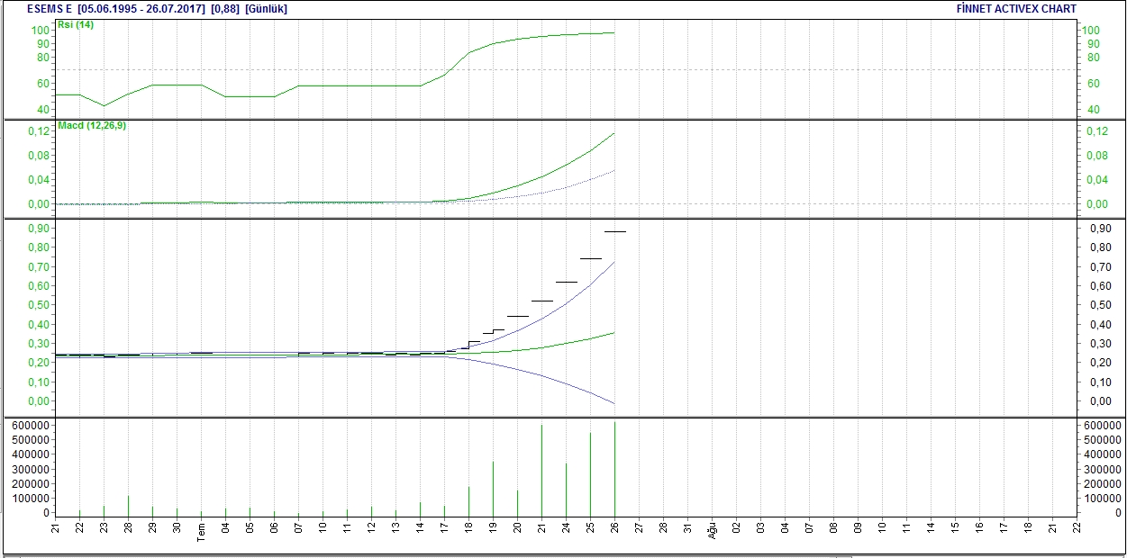Click the volume bar above date 20
Screen dimensions: 1127x558
point(517,502)
